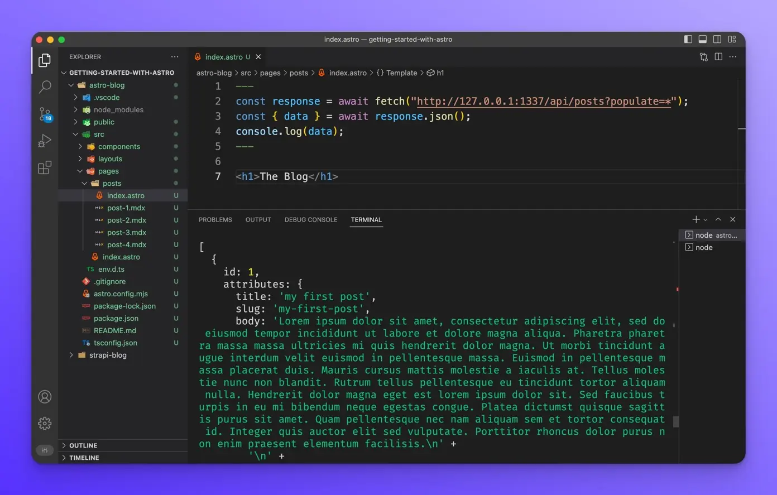
Task: Open tsconfig.json file
Action: (116, 343)
